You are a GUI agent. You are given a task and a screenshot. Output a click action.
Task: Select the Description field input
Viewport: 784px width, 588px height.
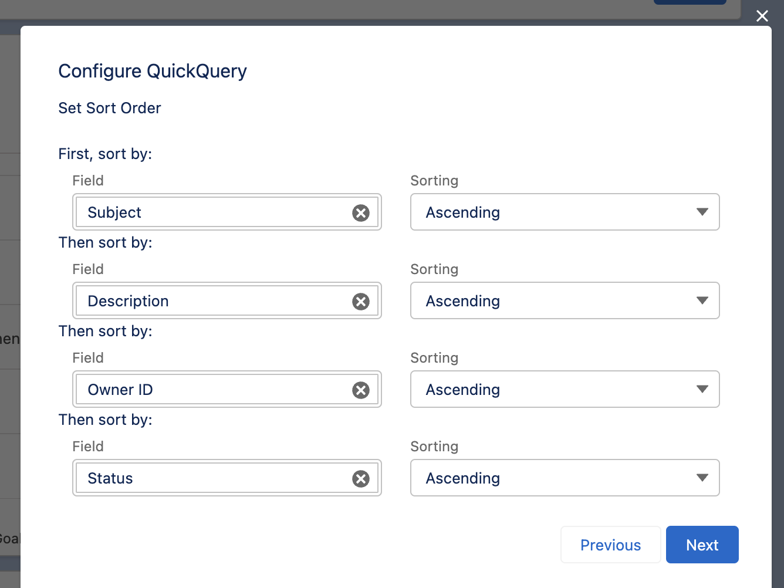click(x=205, y=301)
